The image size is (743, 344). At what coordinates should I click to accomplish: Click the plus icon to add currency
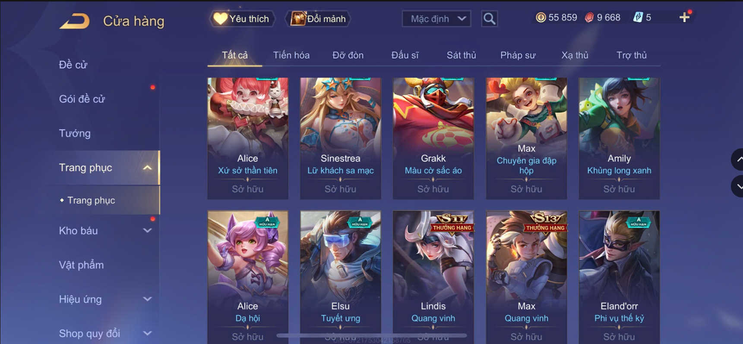coord(684,17)
